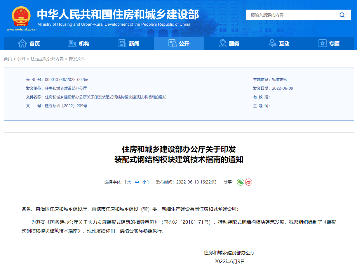Click the salutation line starting 各省、自治区
Image resolution: width=357 pixels, height=268 pixels.
coord(130,209)
